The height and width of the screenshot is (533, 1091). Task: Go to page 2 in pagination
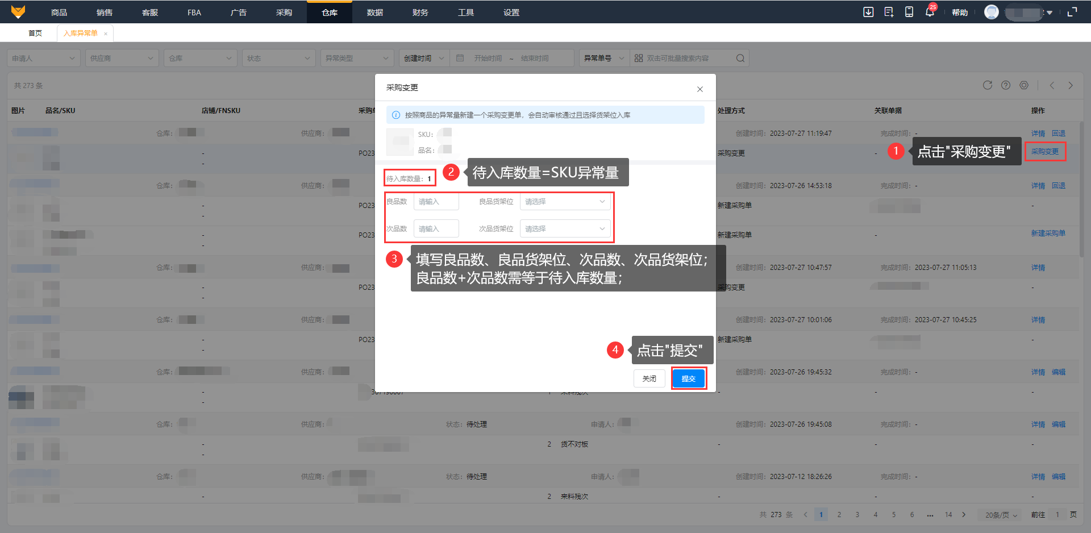839,515
